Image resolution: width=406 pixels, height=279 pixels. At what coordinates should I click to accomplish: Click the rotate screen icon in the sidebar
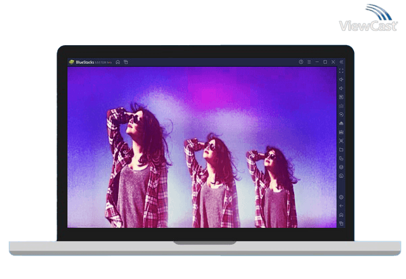point(341,176)
